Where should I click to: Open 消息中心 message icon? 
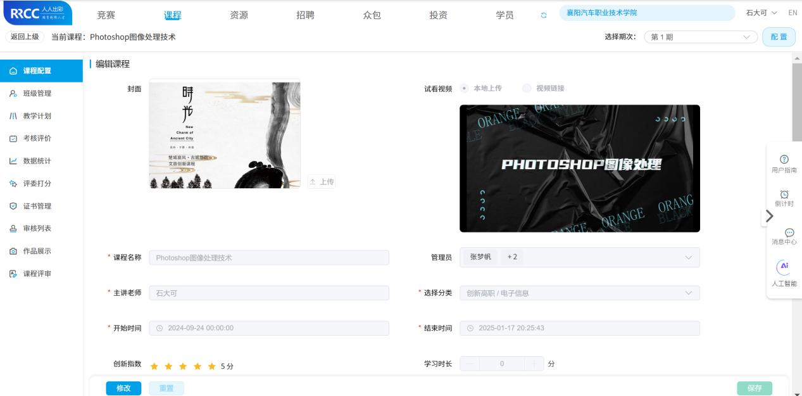(784, 232)
